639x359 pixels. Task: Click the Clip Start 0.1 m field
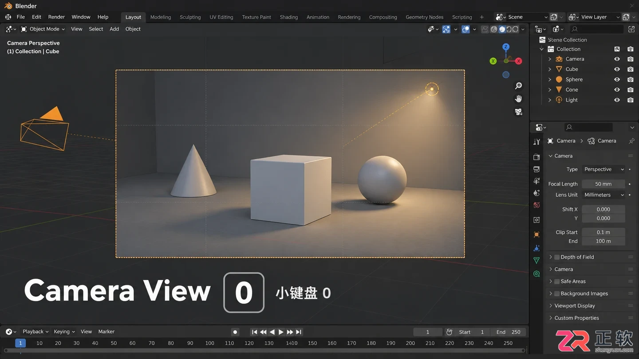pyautogui.click(x=603, y=232)
